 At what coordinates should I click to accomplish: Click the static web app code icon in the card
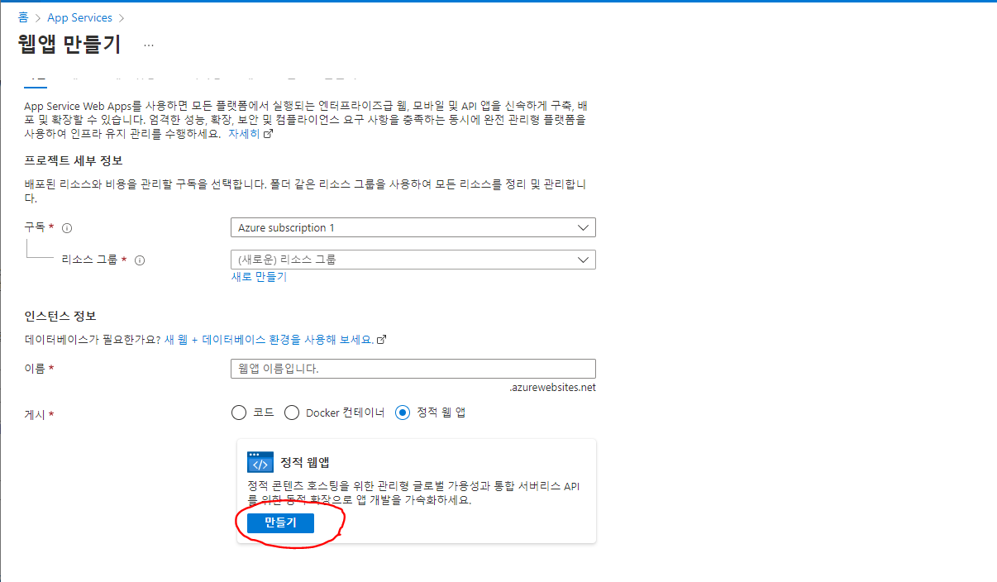pos(260,462)
